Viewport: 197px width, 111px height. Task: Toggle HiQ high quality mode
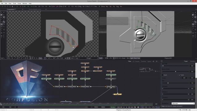tap(142, 107)
